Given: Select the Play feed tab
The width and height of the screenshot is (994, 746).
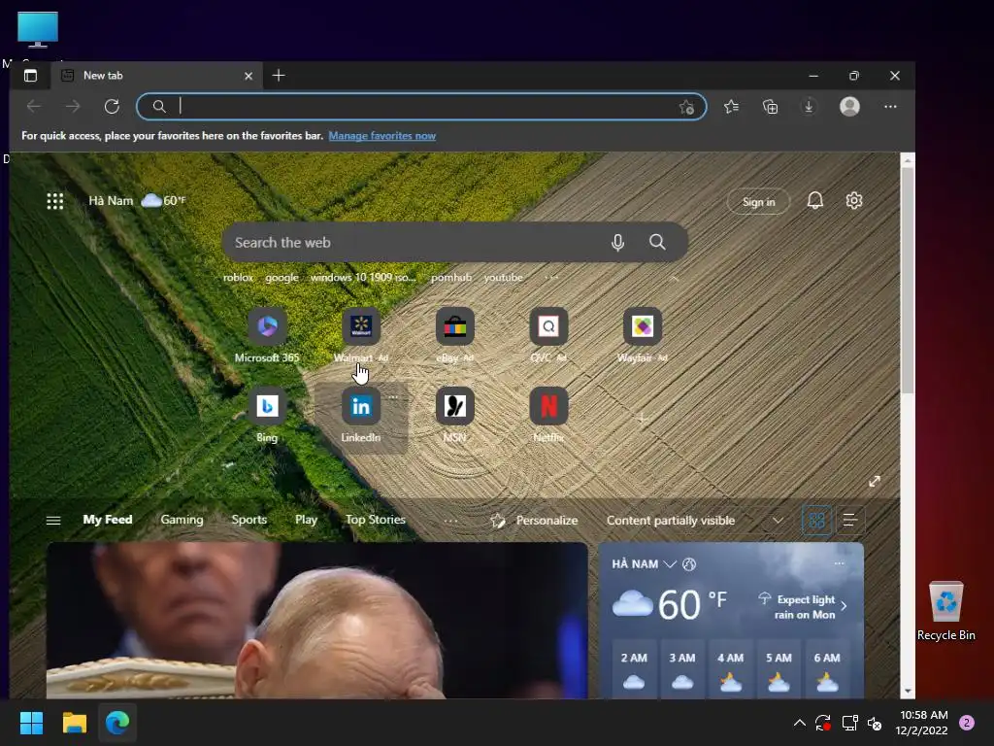Looking at the screenshot, I should (x=306, y=520).
